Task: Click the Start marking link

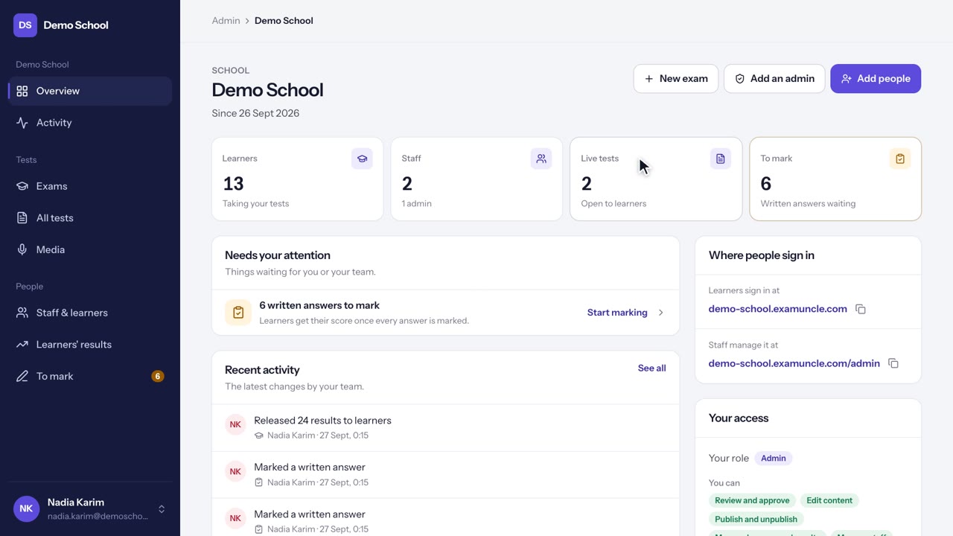Action: point(617,313)
